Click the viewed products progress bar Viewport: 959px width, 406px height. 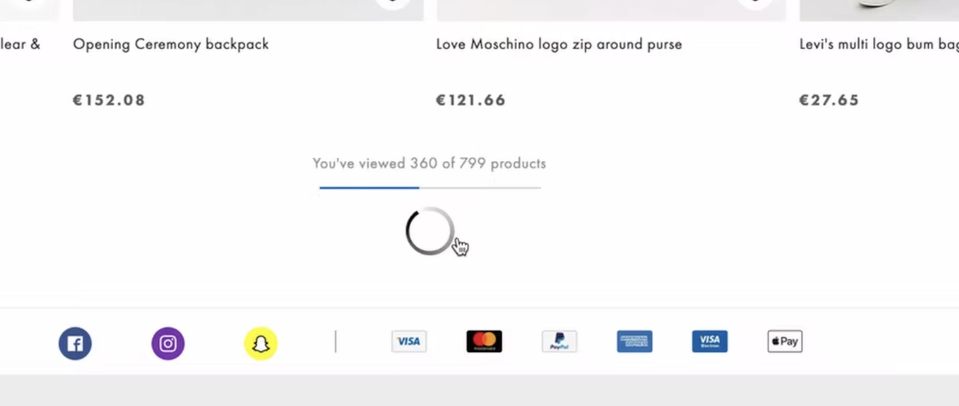(430, 187)
